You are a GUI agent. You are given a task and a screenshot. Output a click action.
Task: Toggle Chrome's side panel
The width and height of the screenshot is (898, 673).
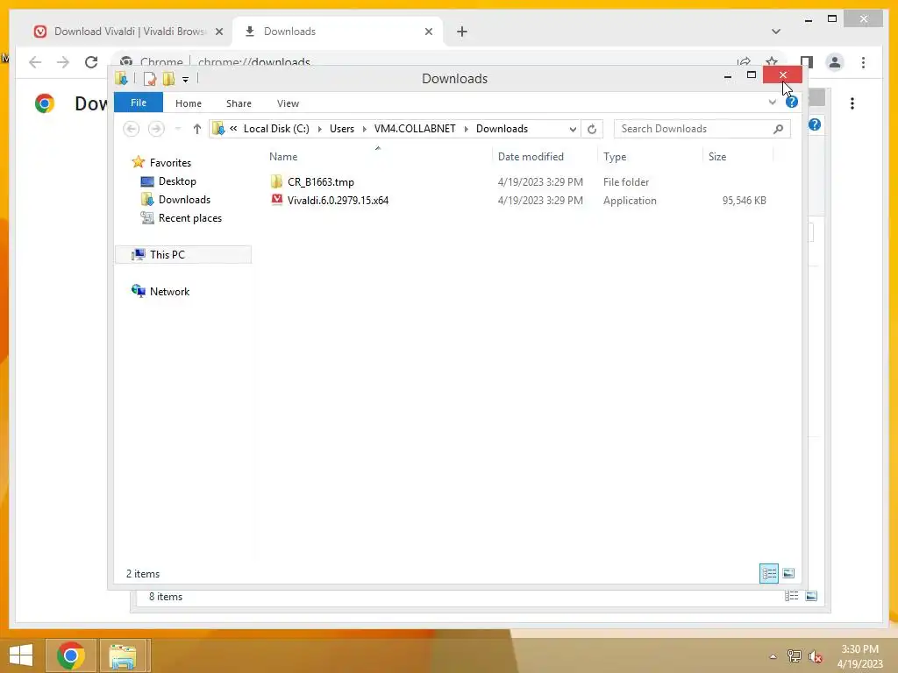pyautogui.click(x=807, y=62)
